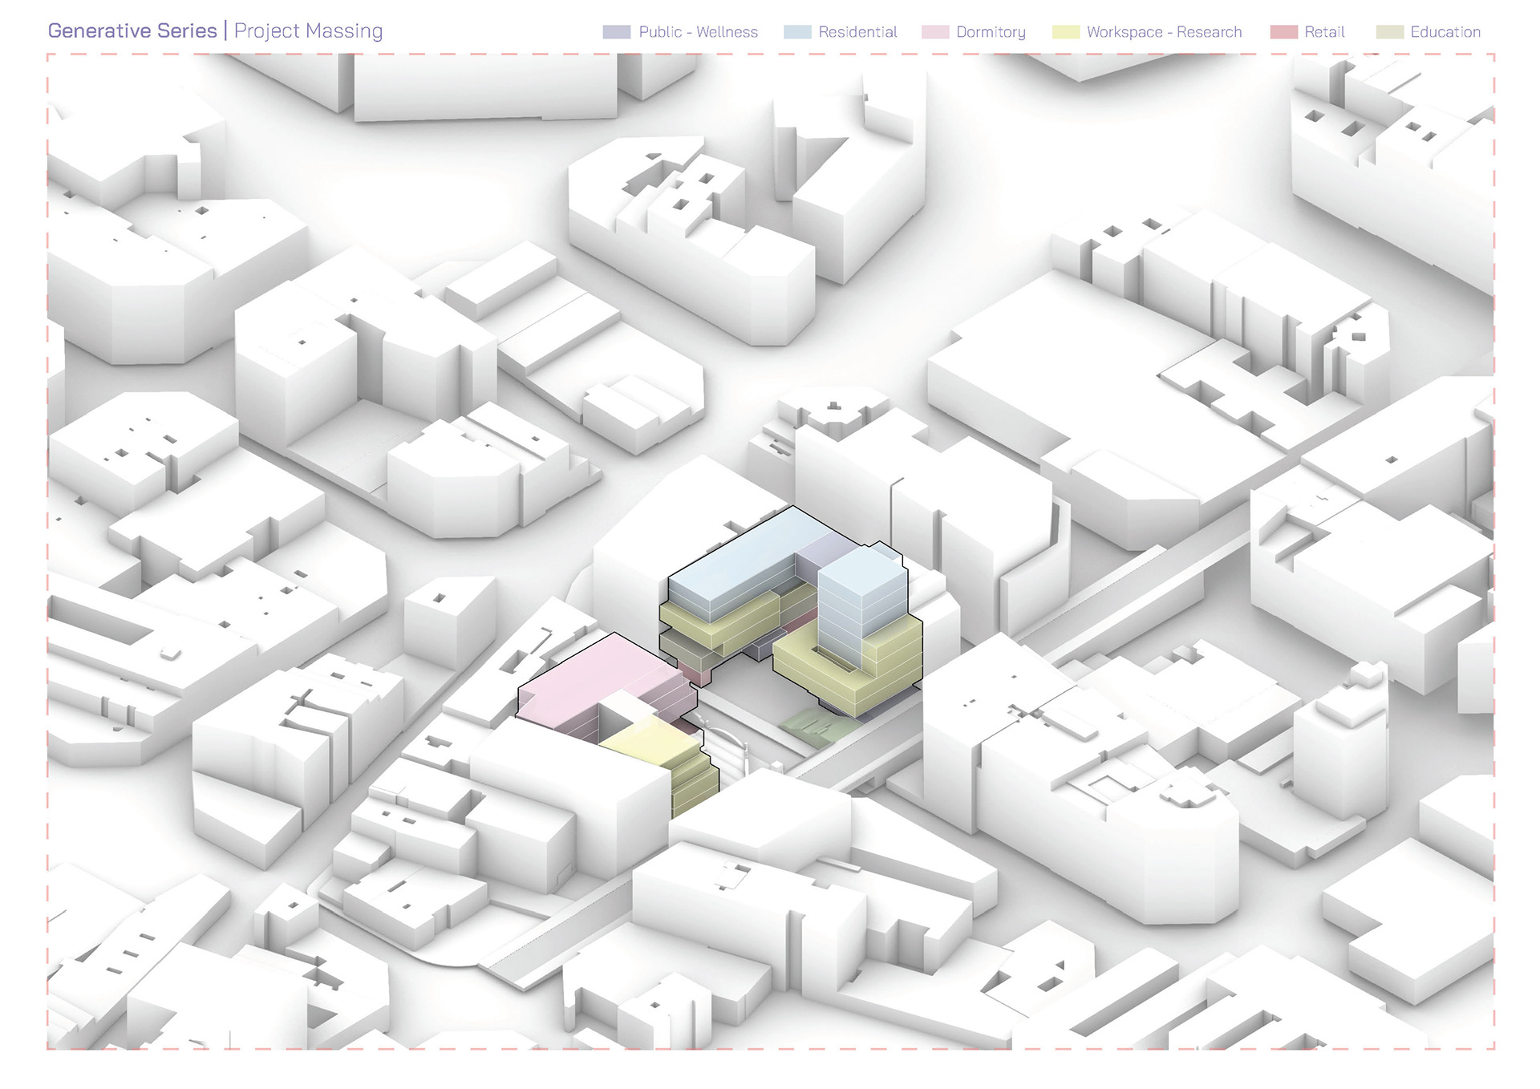Click the Education legend color swatch
This screenshot has width=1540, height=1089.
(x=1390, y=32)
